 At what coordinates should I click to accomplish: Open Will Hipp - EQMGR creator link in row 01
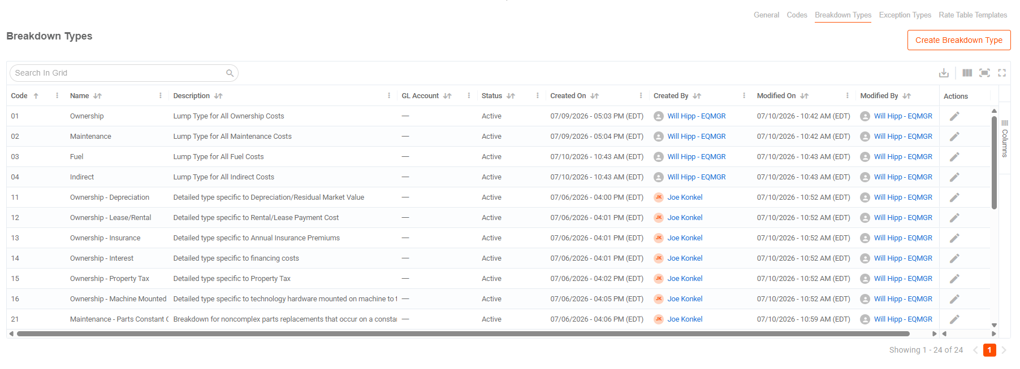pos(696,116)
